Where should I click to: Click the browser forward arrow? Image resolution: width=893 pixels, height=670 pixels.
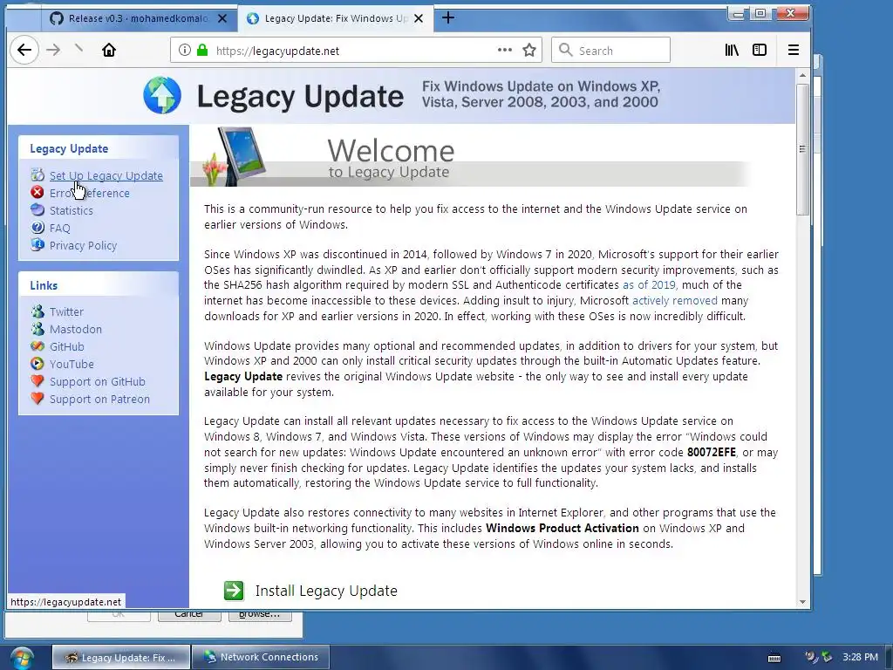[53, 50]
